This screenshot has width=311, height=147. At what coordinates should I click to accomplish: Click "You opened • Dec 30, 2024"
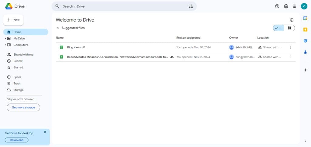click(x=193, y=47)
